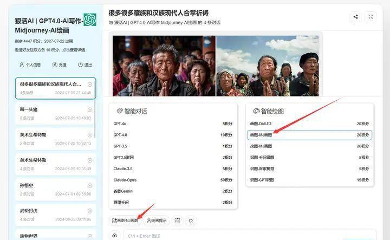Open the 绘画提示 prompt helper
The height and width of the screenshot is (240, 390).
[x=157, y=220]
